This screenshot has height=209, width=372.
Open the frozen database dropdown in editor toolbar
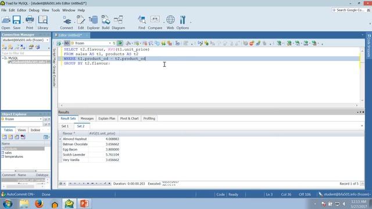tap(110, 43)
